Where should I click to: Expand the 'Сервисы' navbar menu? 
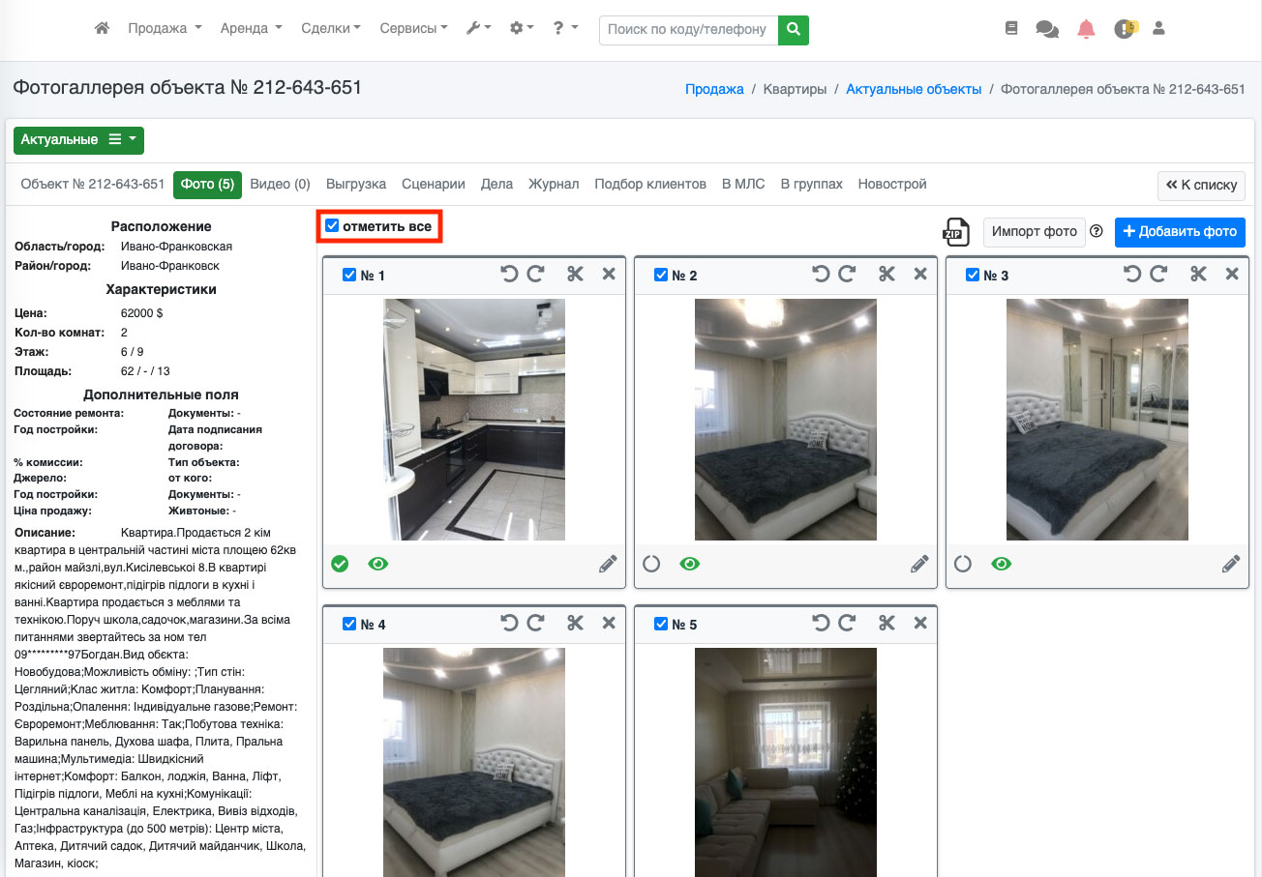[x=413, y=29]
